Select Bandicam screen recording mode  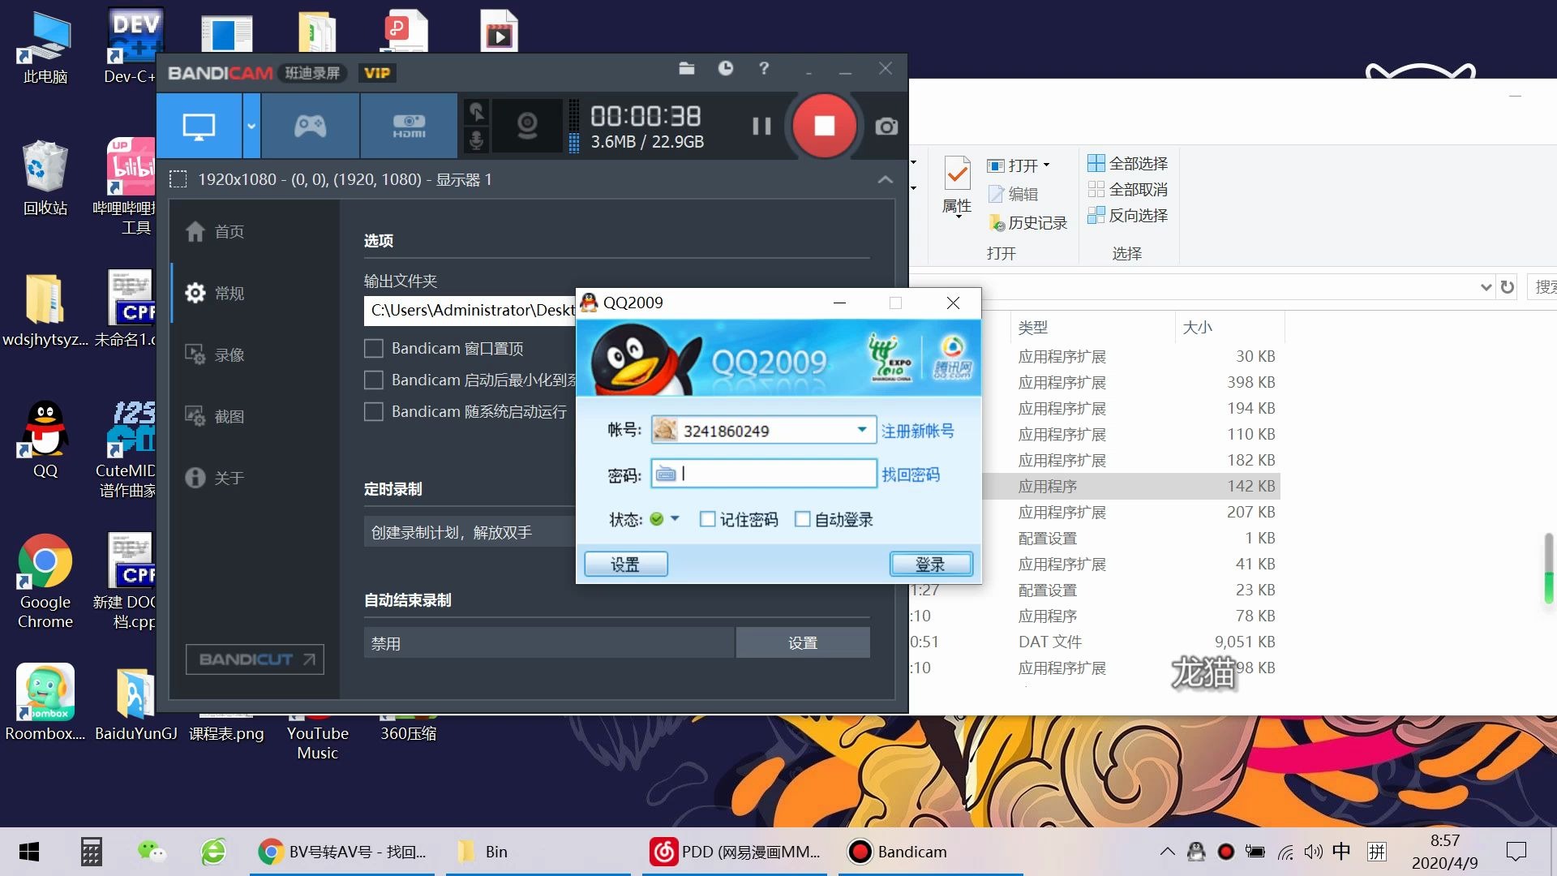tap(199, 126)
